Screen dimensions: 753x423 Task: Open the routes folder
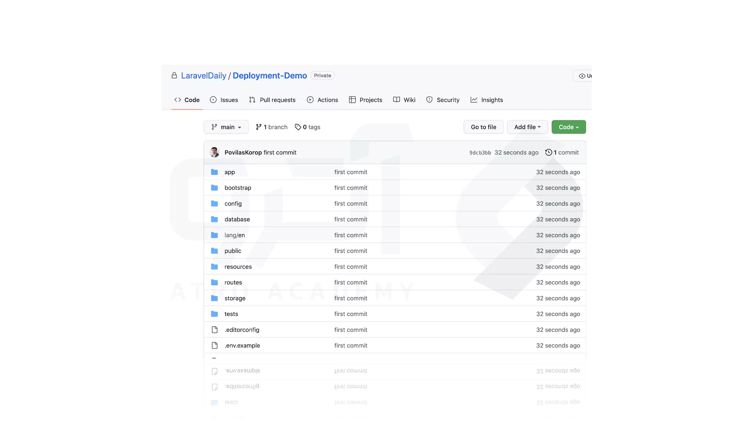coord(233,282)
